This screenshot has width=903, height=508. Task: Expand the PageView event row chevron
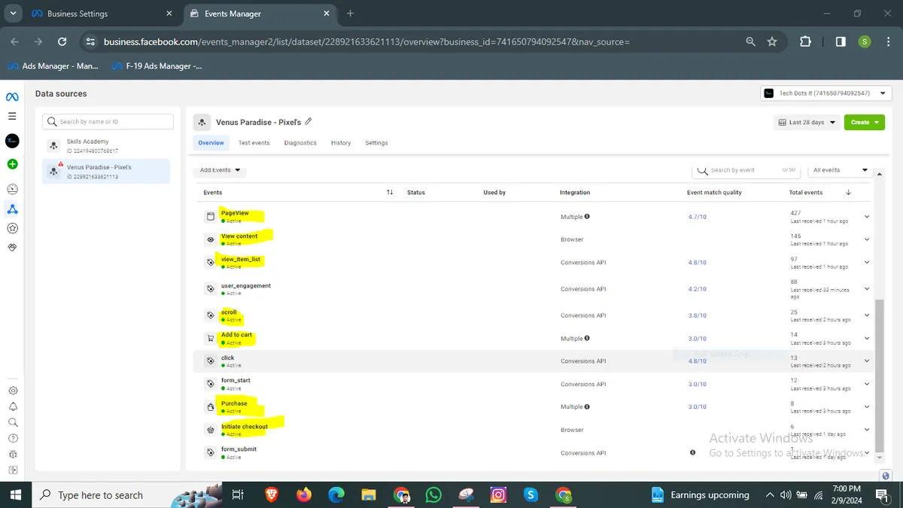pyautogui.click(x=867, y=217)
